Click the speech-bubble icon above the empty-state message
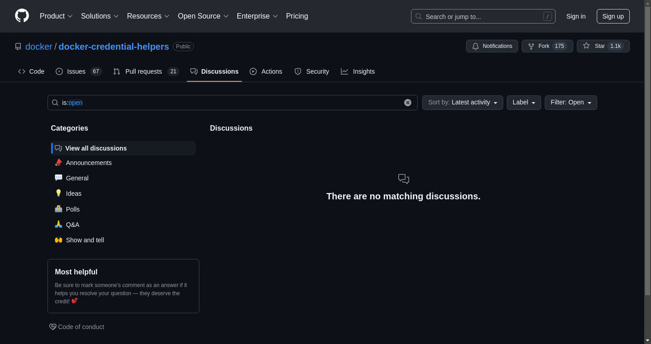651x344 pixels. [x=404, y=179]
